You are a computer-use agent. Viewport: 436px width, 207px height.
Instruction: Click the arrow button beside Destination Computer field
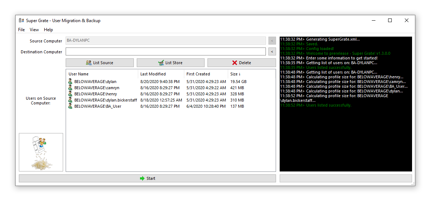click(x=272, y=52)
